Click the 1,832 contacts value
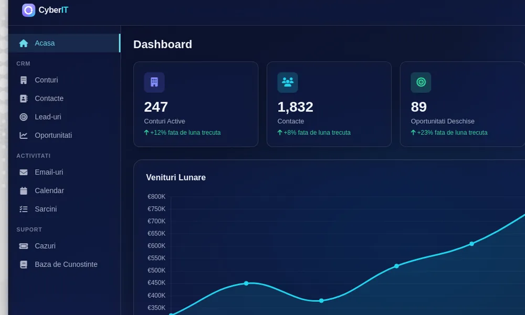This screenshot has height=315, width=525. [x=295, y=107]
